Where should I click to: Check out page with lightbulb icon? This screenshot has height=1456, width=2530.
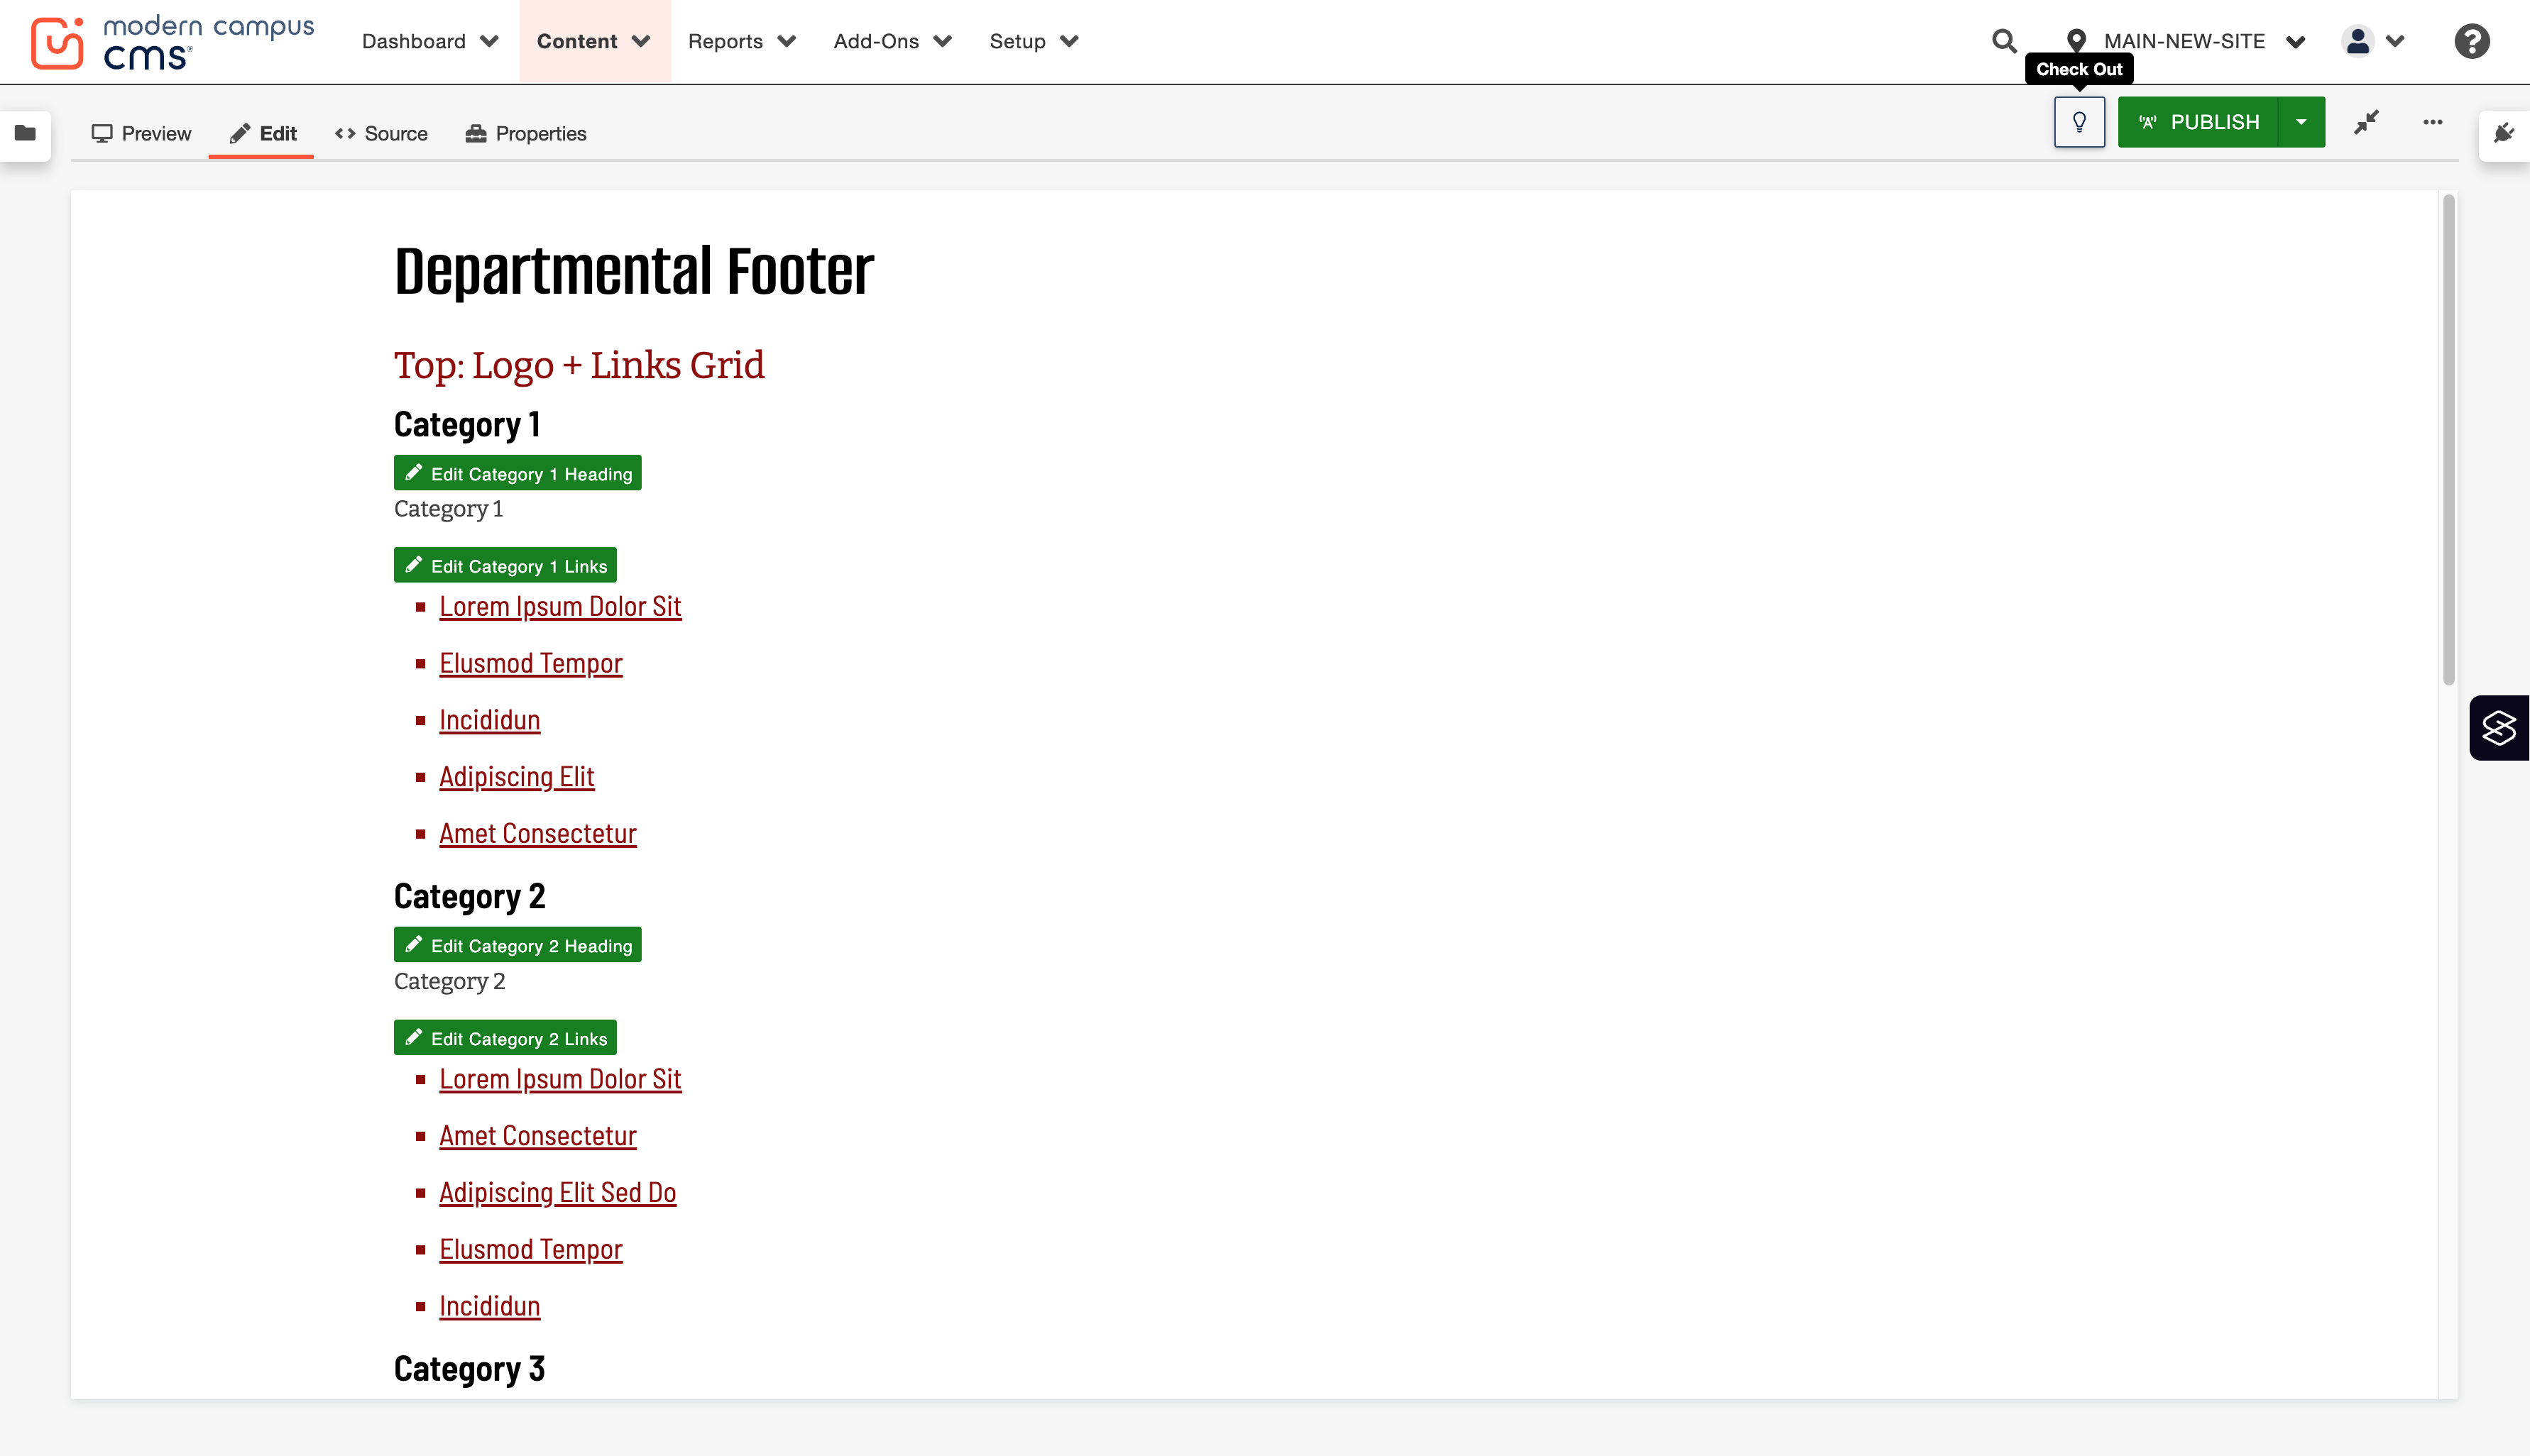[x=2079, y=122]
